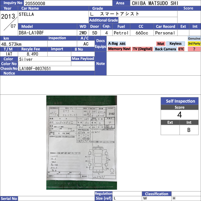Screen dimensions: 201x201
Task: Click the Self Inspection header
Action: (x=180, y=101)
